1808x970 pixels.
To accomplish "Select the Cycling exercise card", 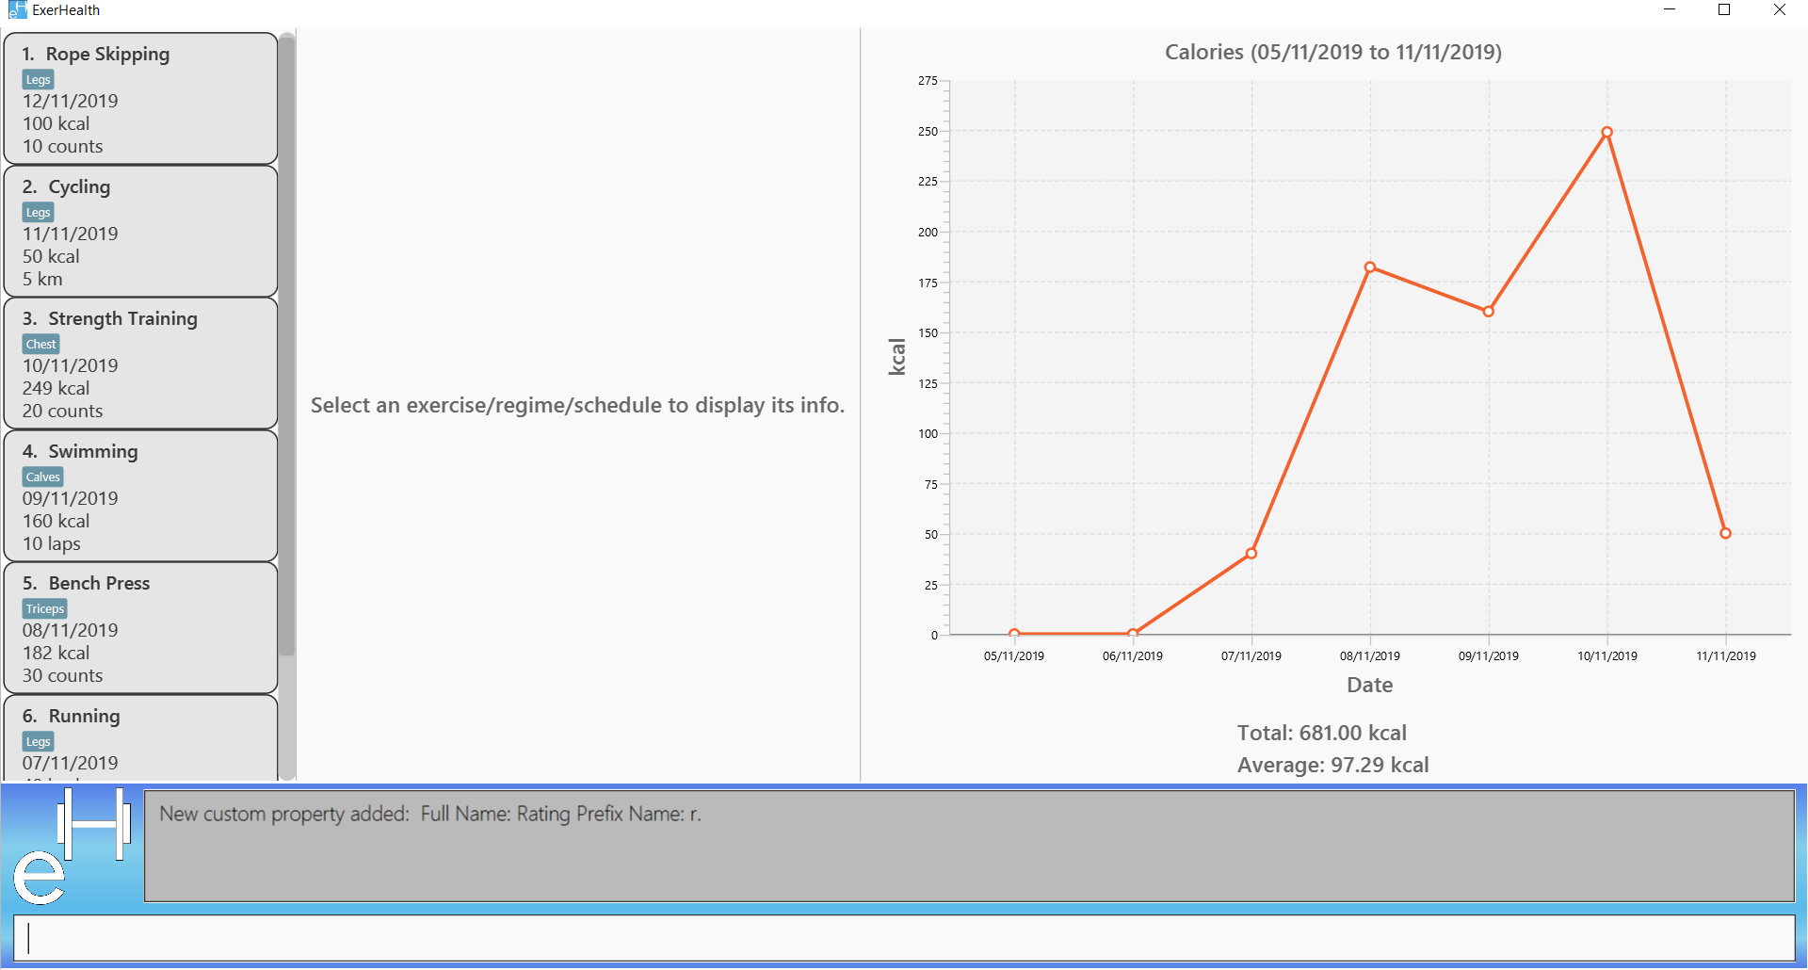I will (141, 232).
